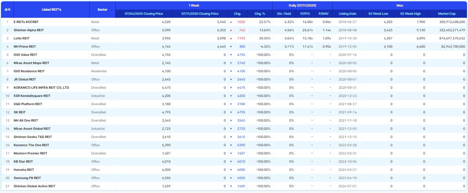Click the red up arrow in Lotte REIT row

click(231, 38)
